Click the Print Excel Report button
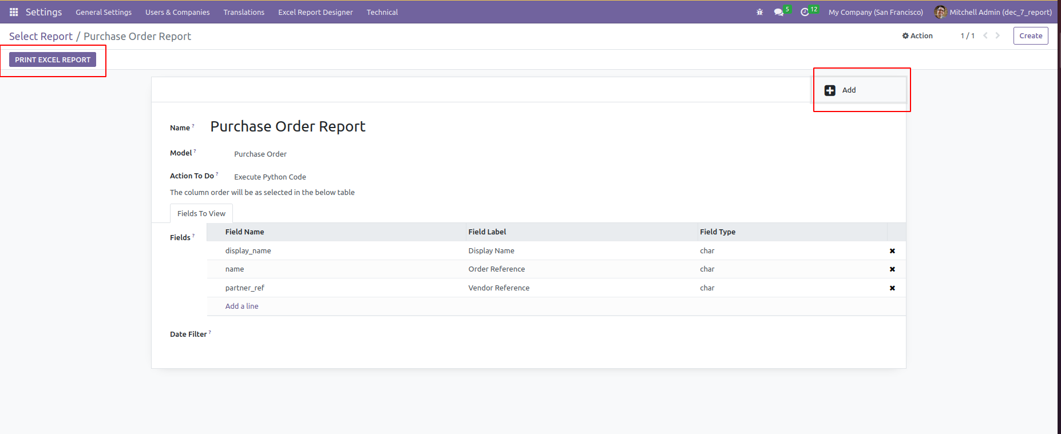The width and height of the screenshot is (1061, 434). 53,59
